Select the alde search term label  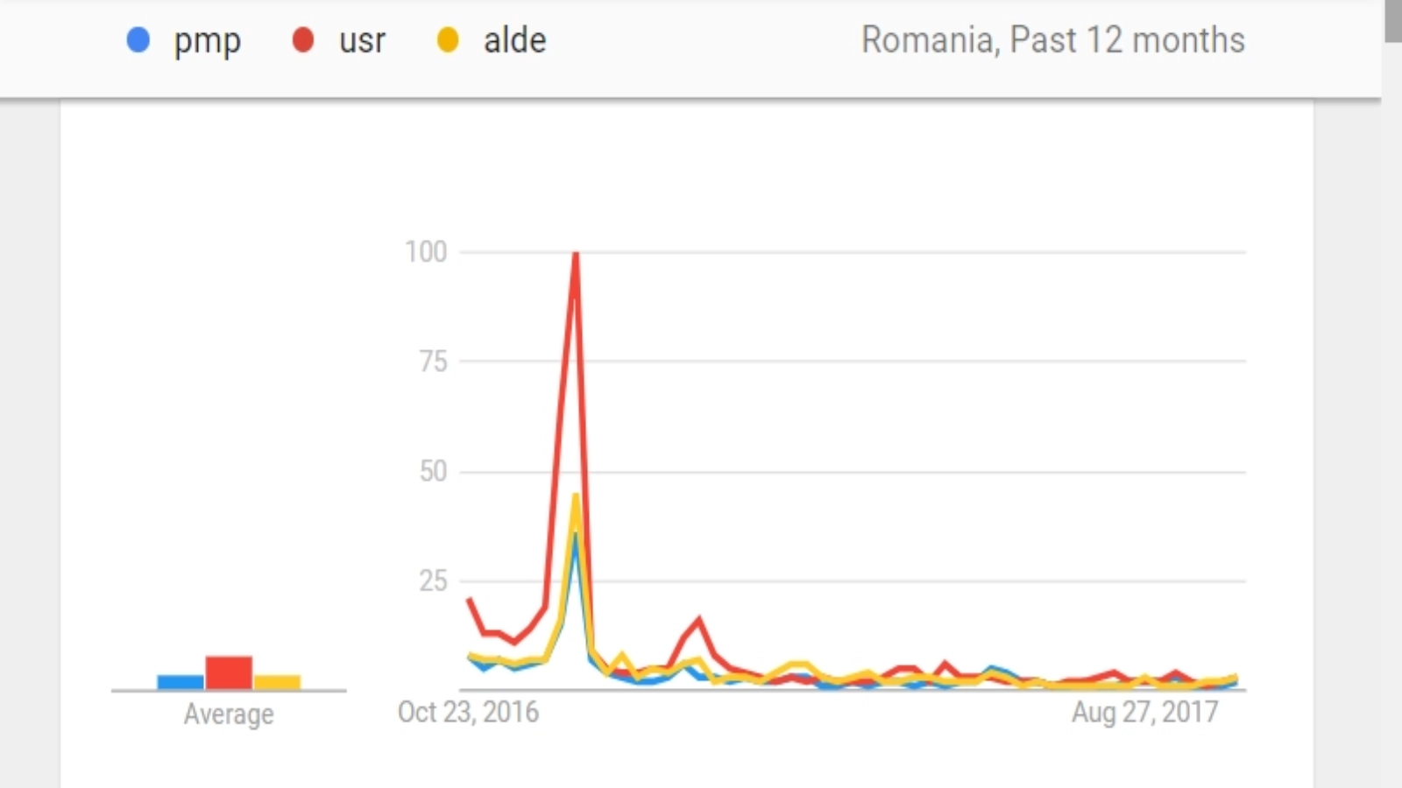click(514, 40)
